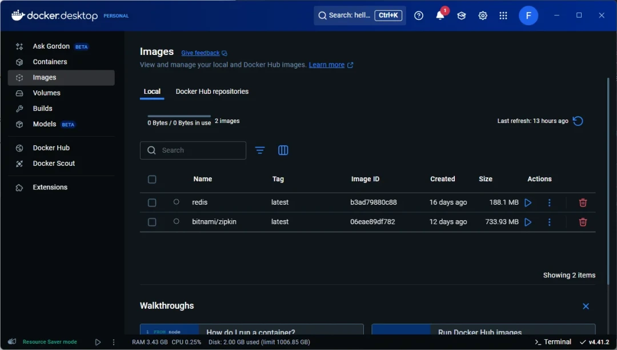Open the Run Docker Hub images walkthrough
Screen dimensions: 617x350
pyautogui.click(x=484, y=329)
